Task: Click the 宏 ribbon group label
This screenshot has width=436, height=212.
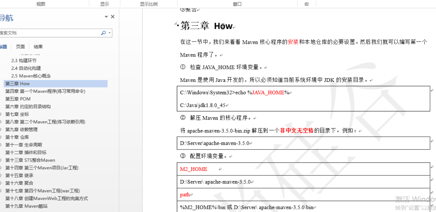Action: coord(307,4)
